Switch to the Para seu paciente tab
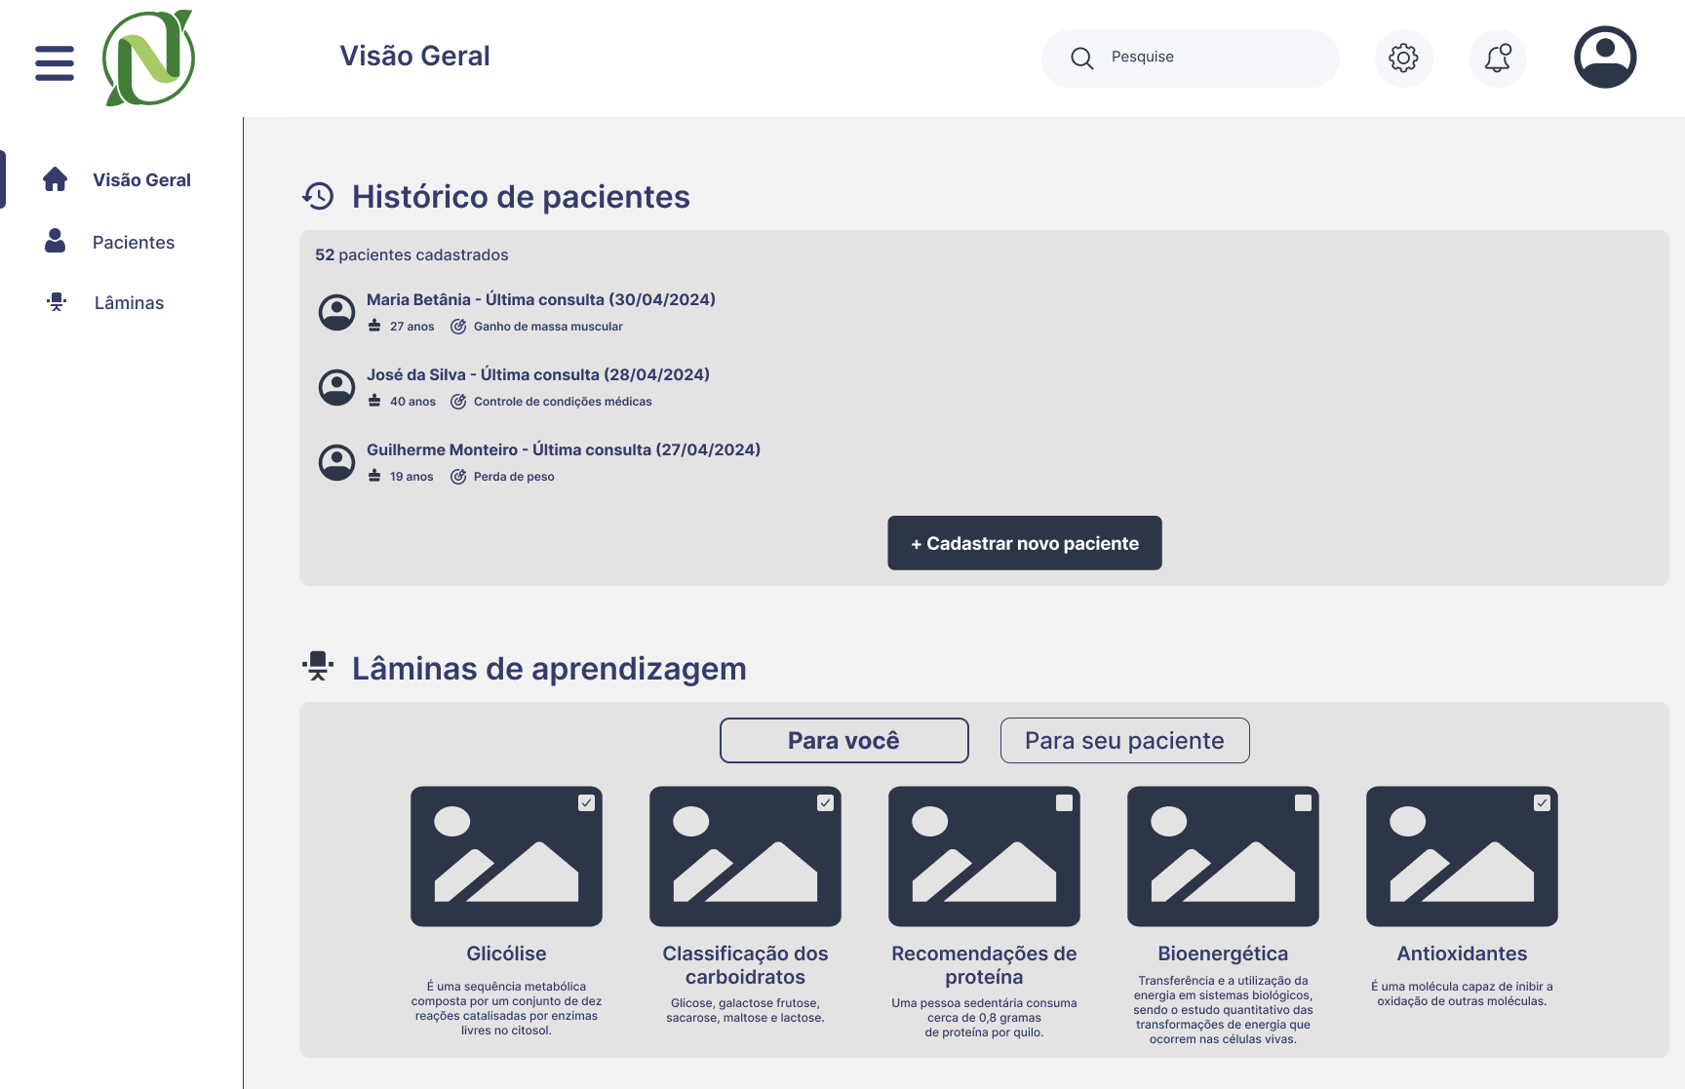The width and height of the screenshot is (1685, 1089). [x=1124, y=741]
